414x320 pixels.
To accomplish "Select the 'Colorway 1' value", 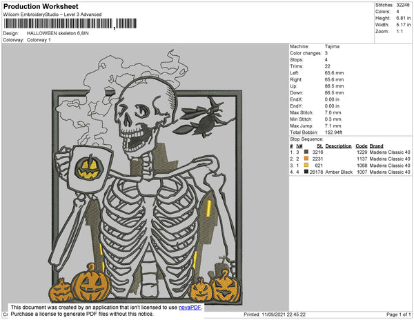I will [x=39, y=40].
